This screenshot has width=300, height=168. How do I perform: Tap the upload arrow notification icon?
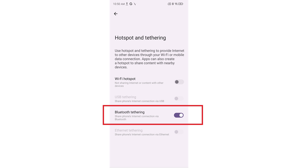point(127,4)
